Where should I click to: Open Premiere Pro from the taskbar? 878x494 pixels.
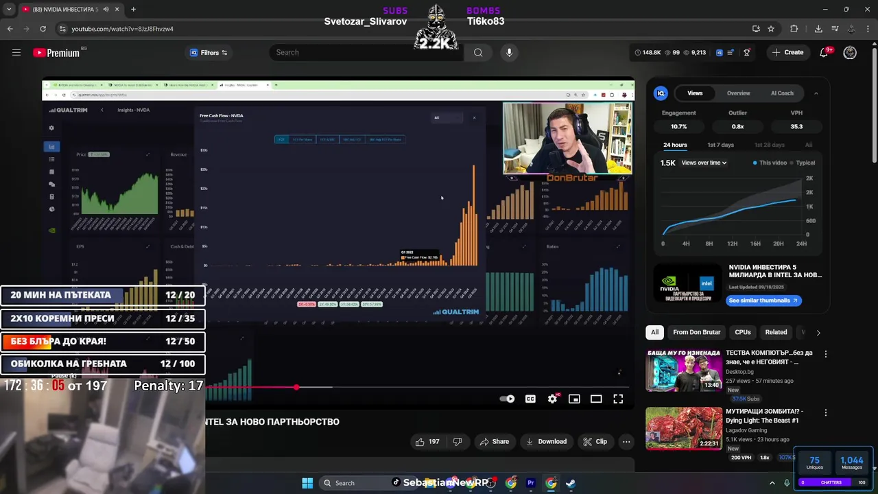[x=530, y=483]
